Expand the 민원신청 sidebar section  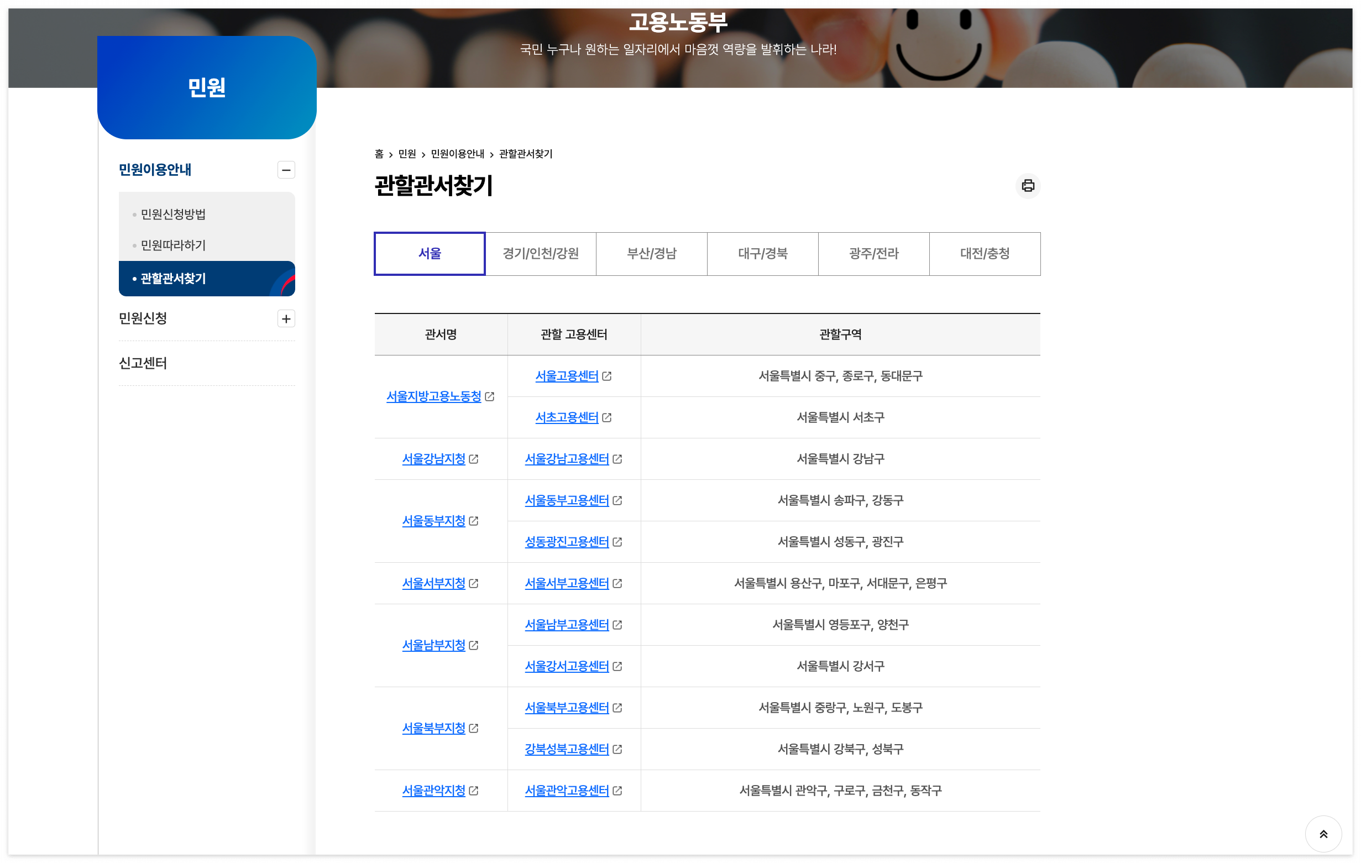coord(286,319)
